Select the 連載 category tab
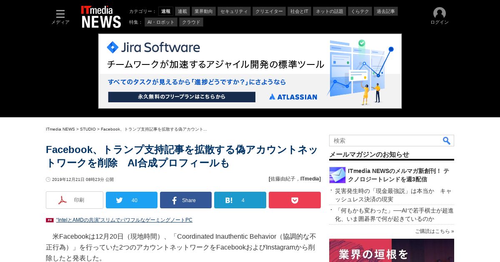This screenshot has height=262, width=500. click(182, 11)
